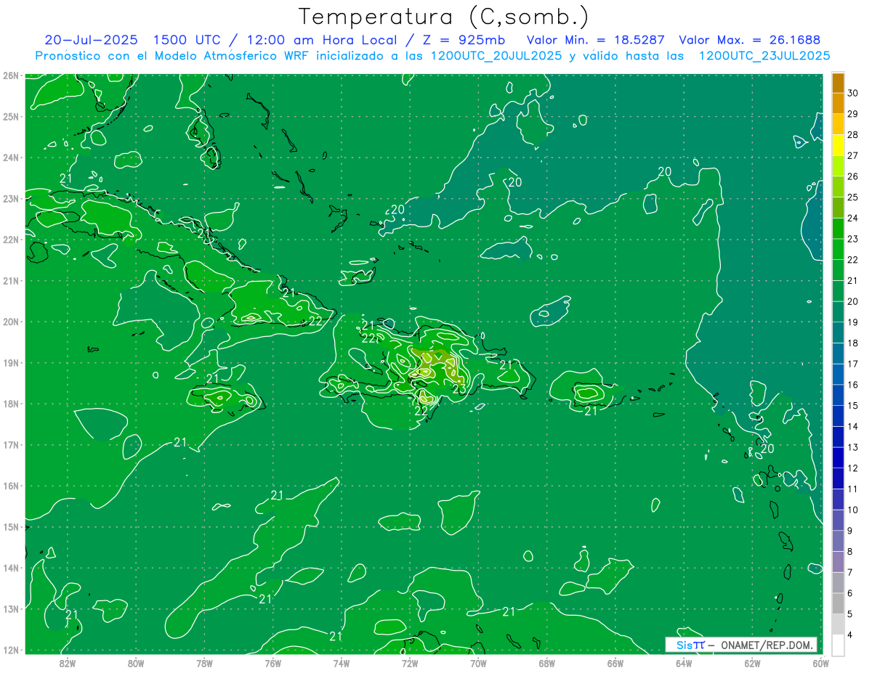
Task: Click the 76W longitude label
Action: [x=272, y=663]
